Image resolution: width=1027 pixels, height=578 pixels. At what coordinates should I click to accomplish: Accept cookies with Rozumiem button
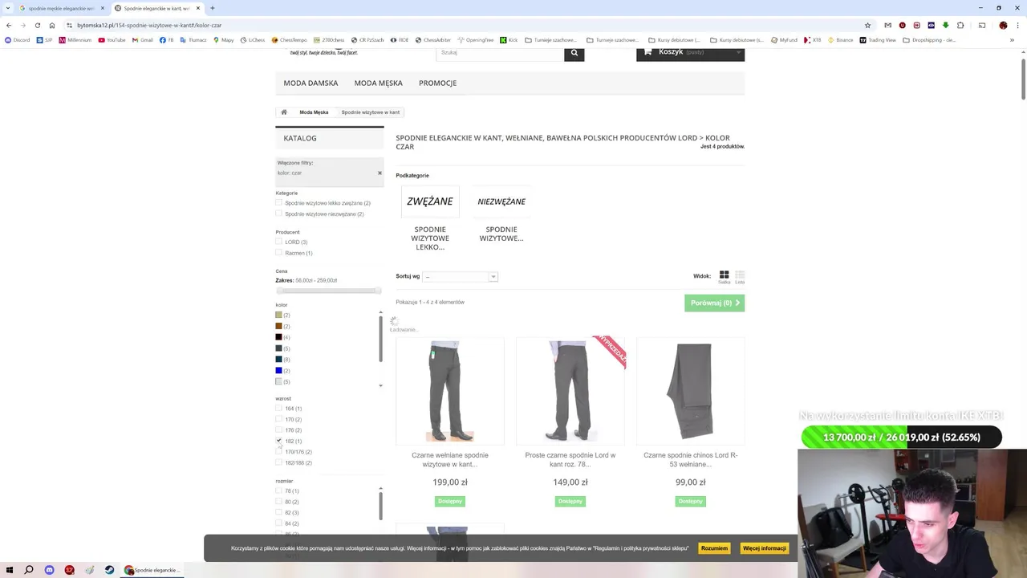tap(714, 548)
